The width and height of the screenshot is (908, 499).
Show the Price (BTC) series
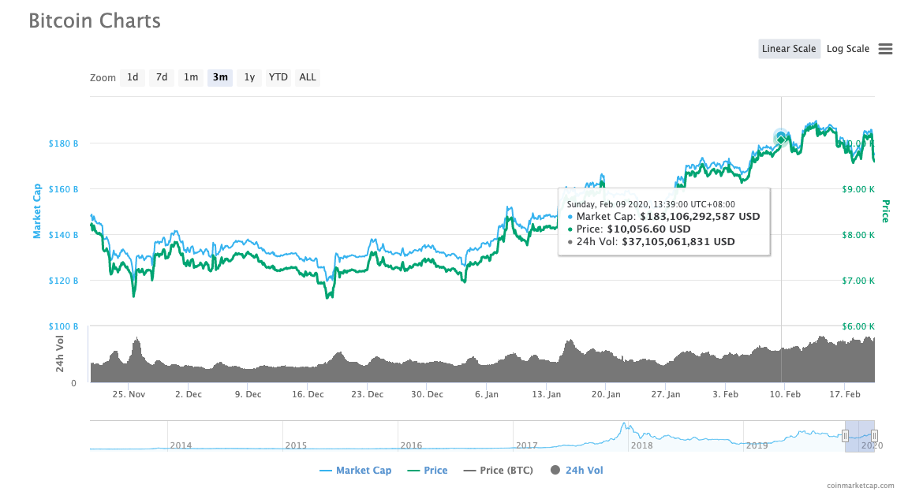[498, 470]
